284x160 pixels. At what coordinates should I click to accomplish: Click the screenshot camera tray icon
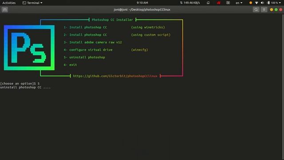click(x=228, y=3)
